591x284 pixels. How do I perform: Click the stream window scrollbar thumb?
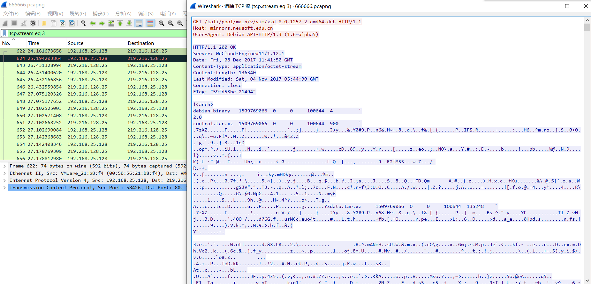pyautogui.click(x=587, y=27)
